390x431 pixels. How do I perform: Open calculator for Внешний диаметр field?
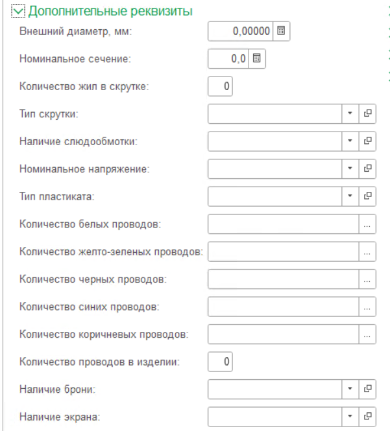[x=281, y=31]
